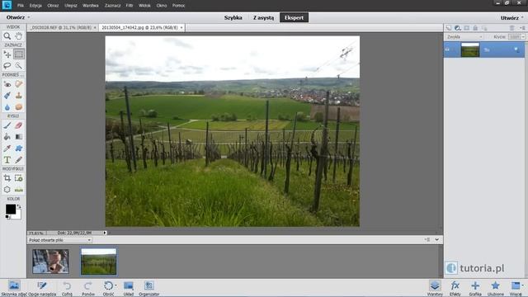The image size is (528, 297).
Task: Select the Smart Brush tool
Action: [7, 96]
